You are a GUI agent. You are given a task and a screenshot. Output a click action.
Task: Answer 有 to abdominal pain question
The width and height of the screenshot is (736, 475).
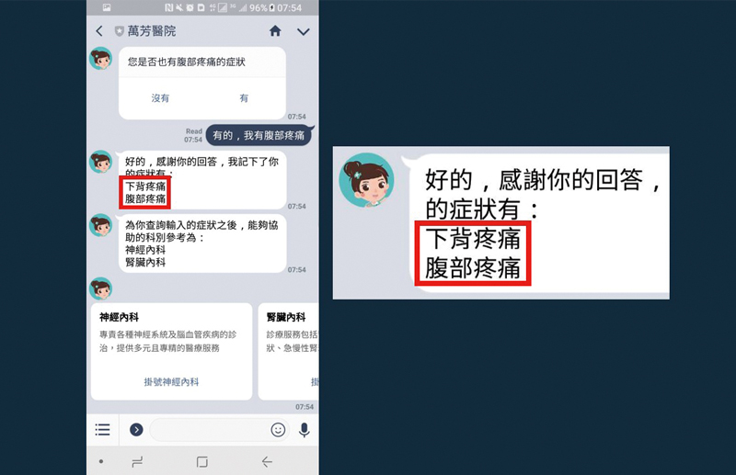coord(244,98)
